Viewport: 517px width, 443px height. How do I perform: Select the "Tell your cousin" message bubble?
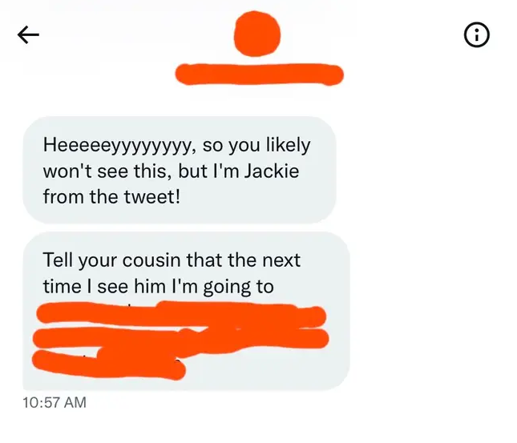click(x=186, y=311)
